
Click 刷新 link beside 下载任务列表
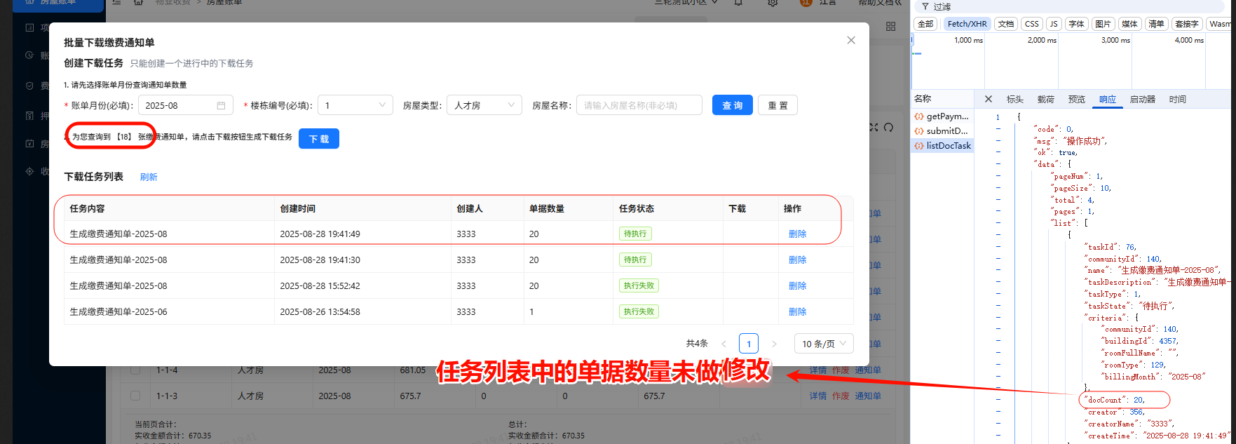(149, 177)
